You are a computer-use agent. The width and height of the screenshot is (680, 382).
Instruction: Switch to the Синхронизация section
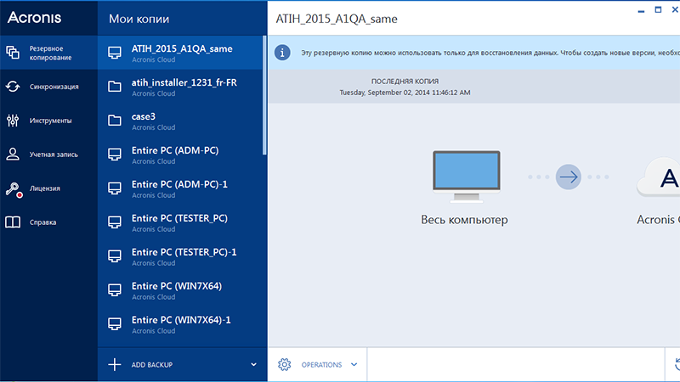48,87
